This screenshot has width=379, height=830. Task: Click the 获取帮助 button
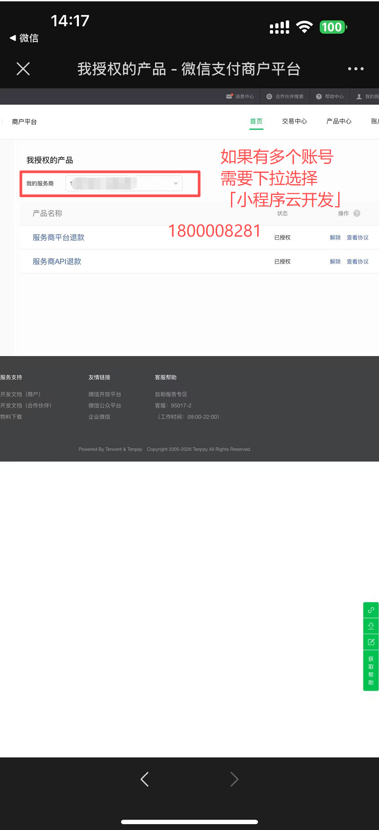tap(371, 671)
